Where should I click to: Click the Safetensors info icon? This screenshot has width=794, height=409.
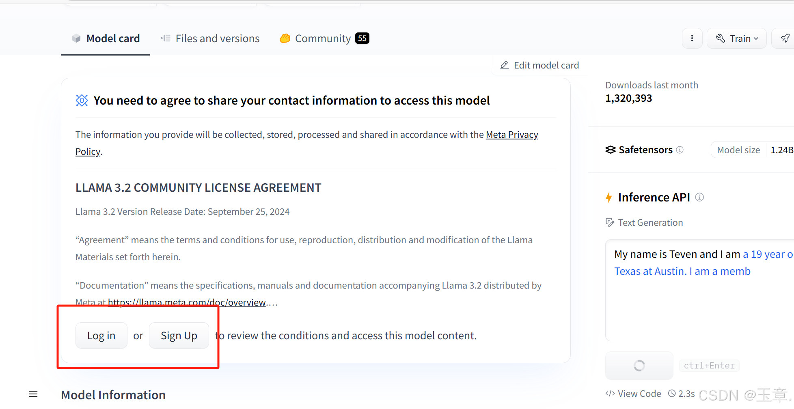tap(680, 150)
